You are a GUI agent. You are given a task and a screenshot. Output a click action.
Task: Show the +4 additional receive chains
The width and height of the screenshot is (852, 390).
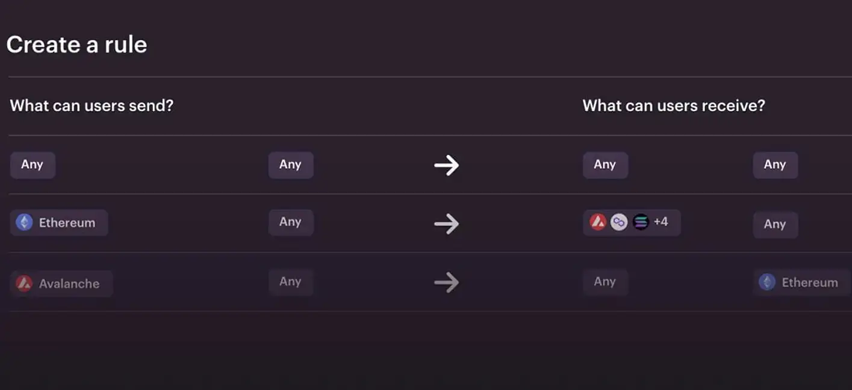661,222
